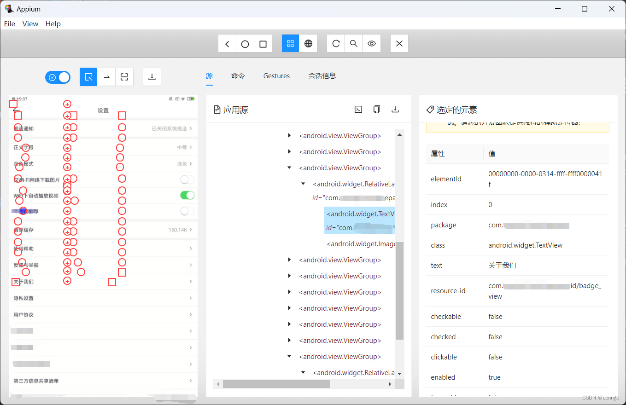Collapse the RelativeLayout node at the tree bottom
Image resolution: width=626 pixels, height=405 pixels.
pos(303,372)
